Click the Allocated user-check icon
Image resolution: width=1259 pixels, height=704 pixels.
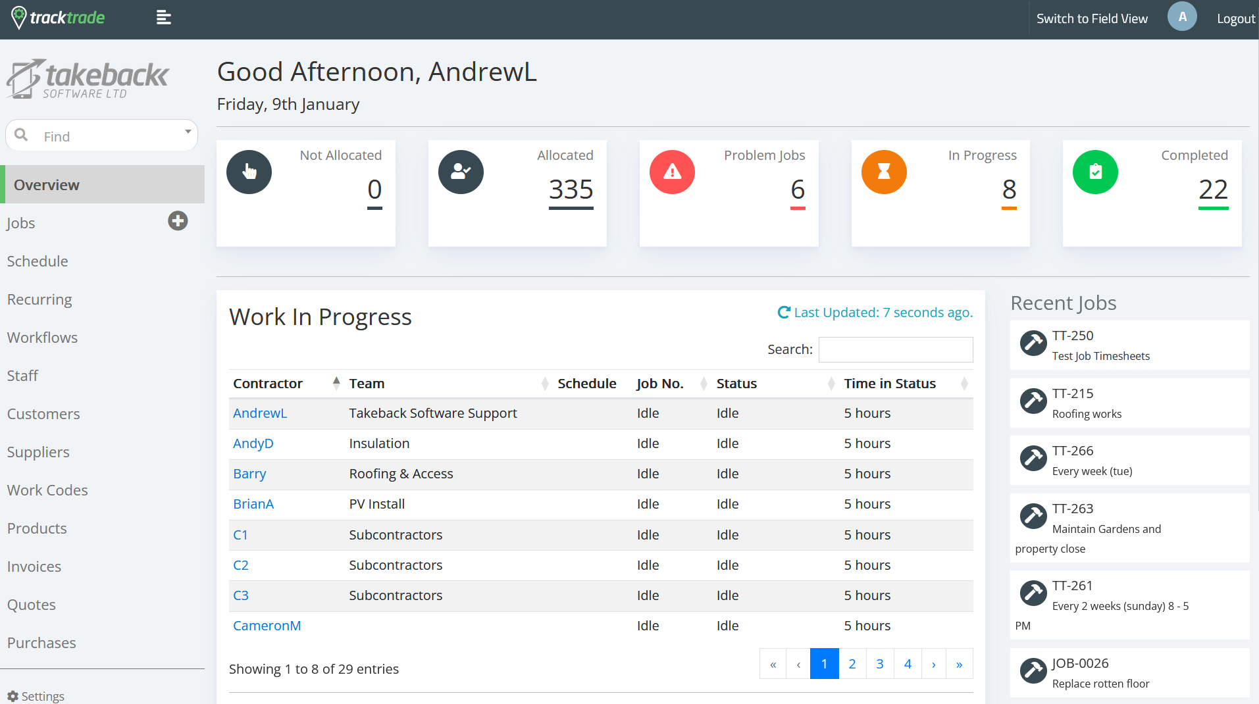pyautogui.click(x=461, y=172)
